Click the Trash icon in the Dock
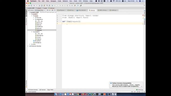This screenshot has width=171, height=96. tap(115, 94)
